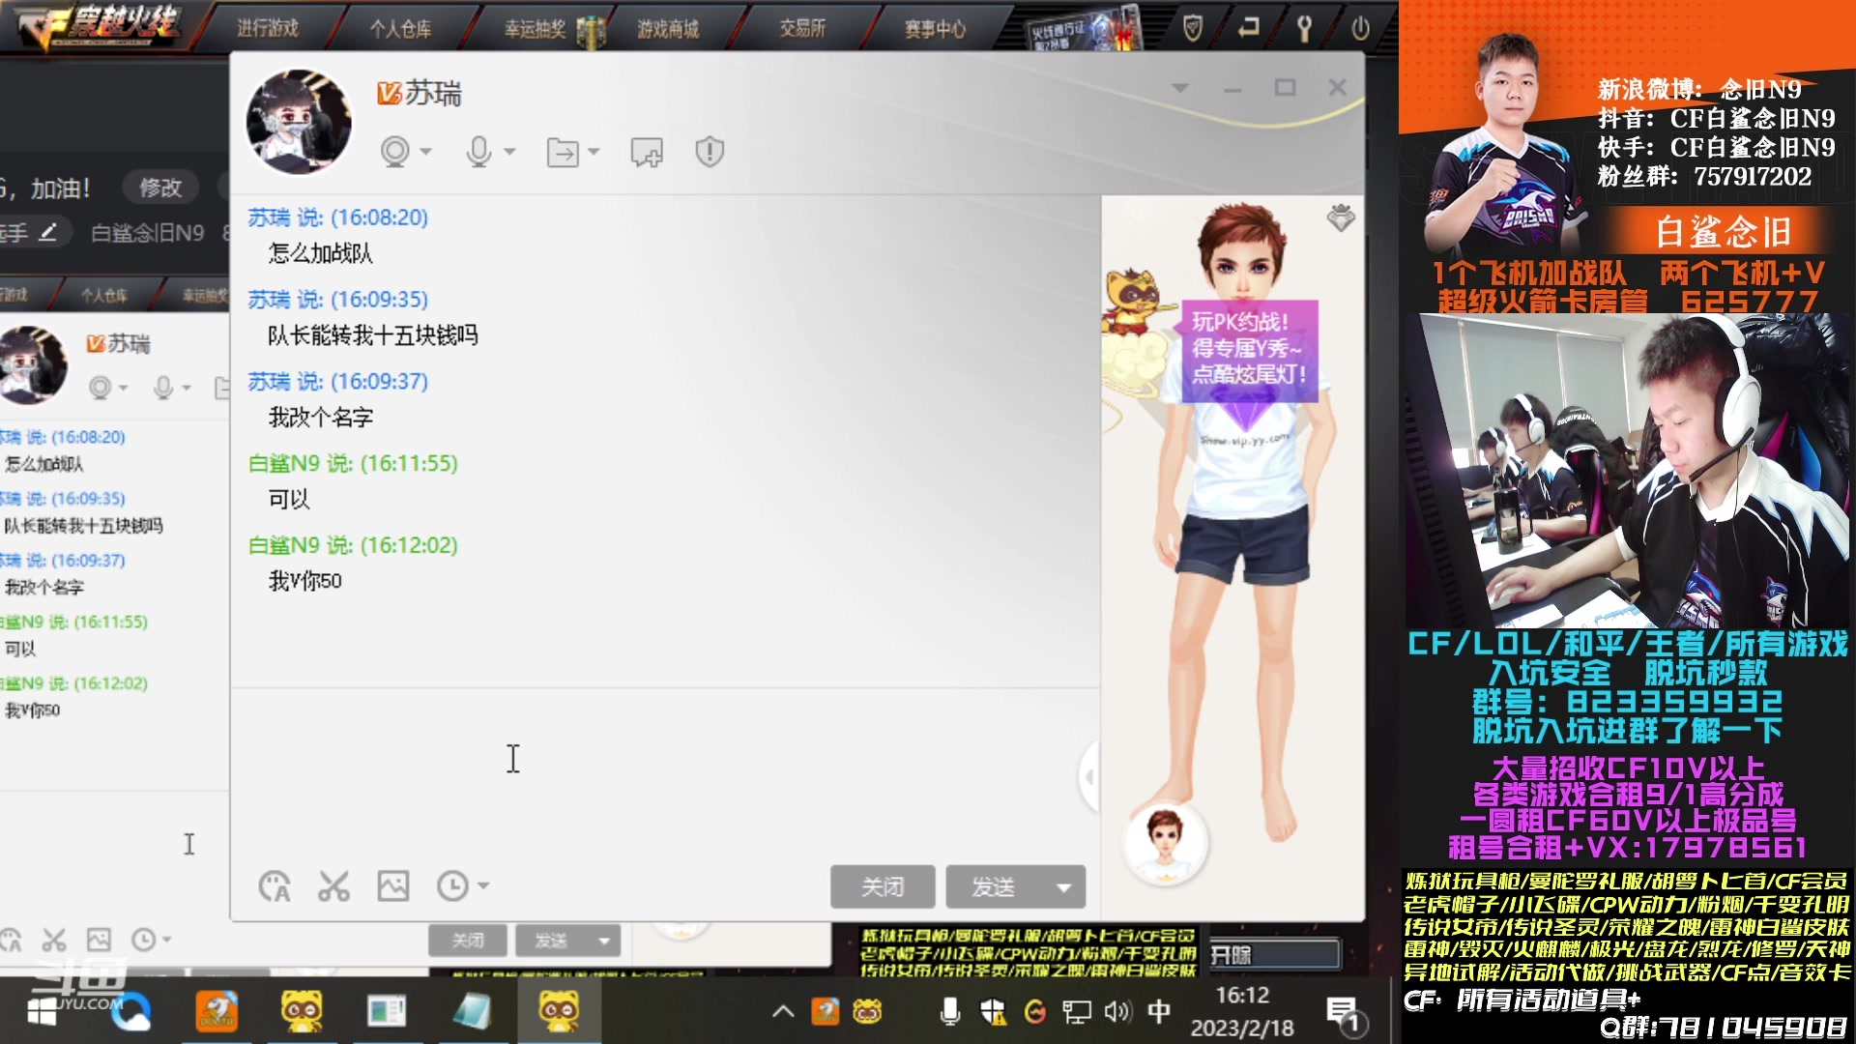
Task: Click the shield report icon
Action: pos(710,152)
